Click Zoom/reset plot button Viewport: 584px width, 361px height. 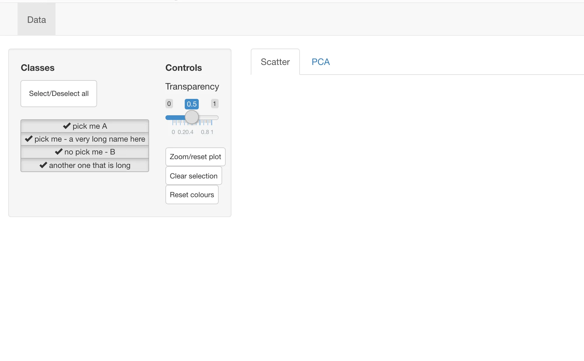(195, 157)
